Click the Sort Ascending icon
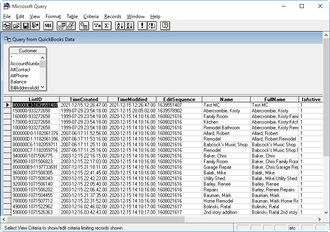Image resolution: width=330 pixels, height=232 pixels. tap(120, 26)
